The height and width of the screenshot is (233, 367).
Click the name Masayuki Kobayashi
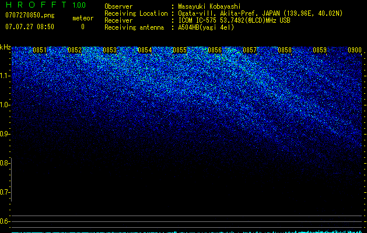coord(209,6)
